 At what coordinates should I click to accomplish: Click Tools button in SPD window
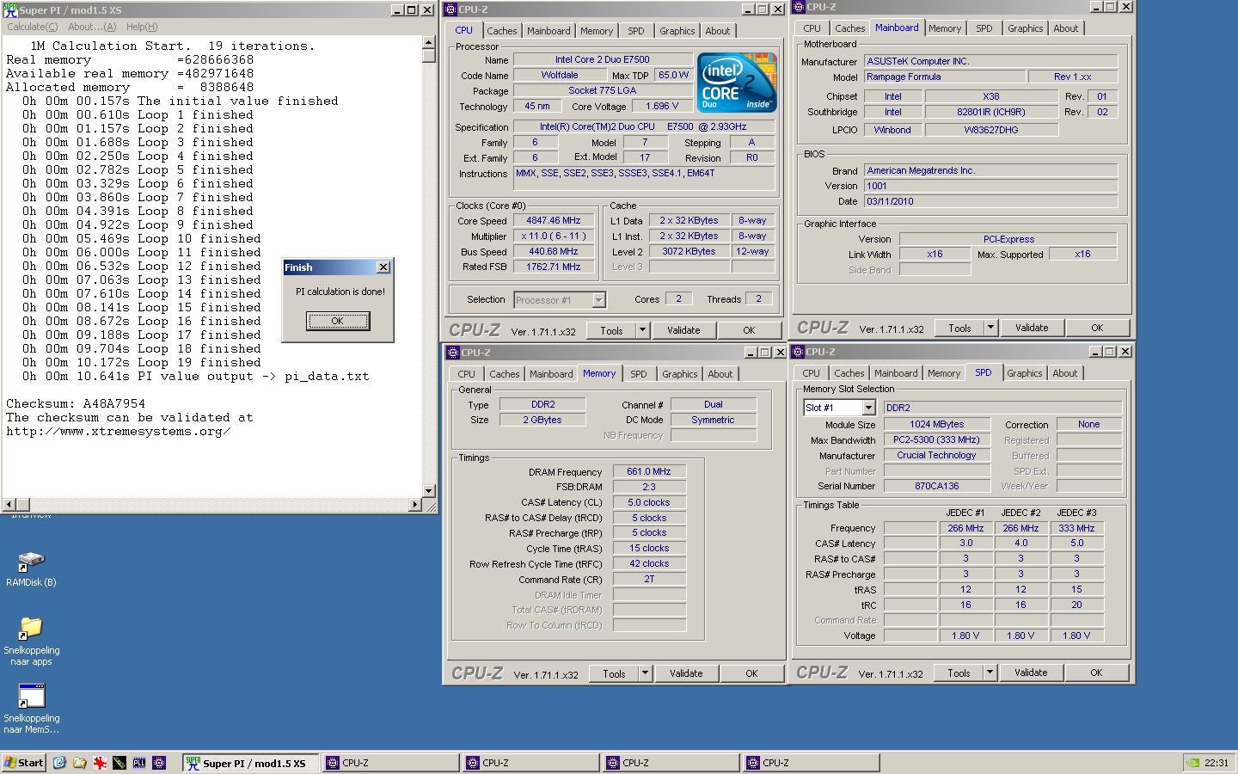[959, 673]
